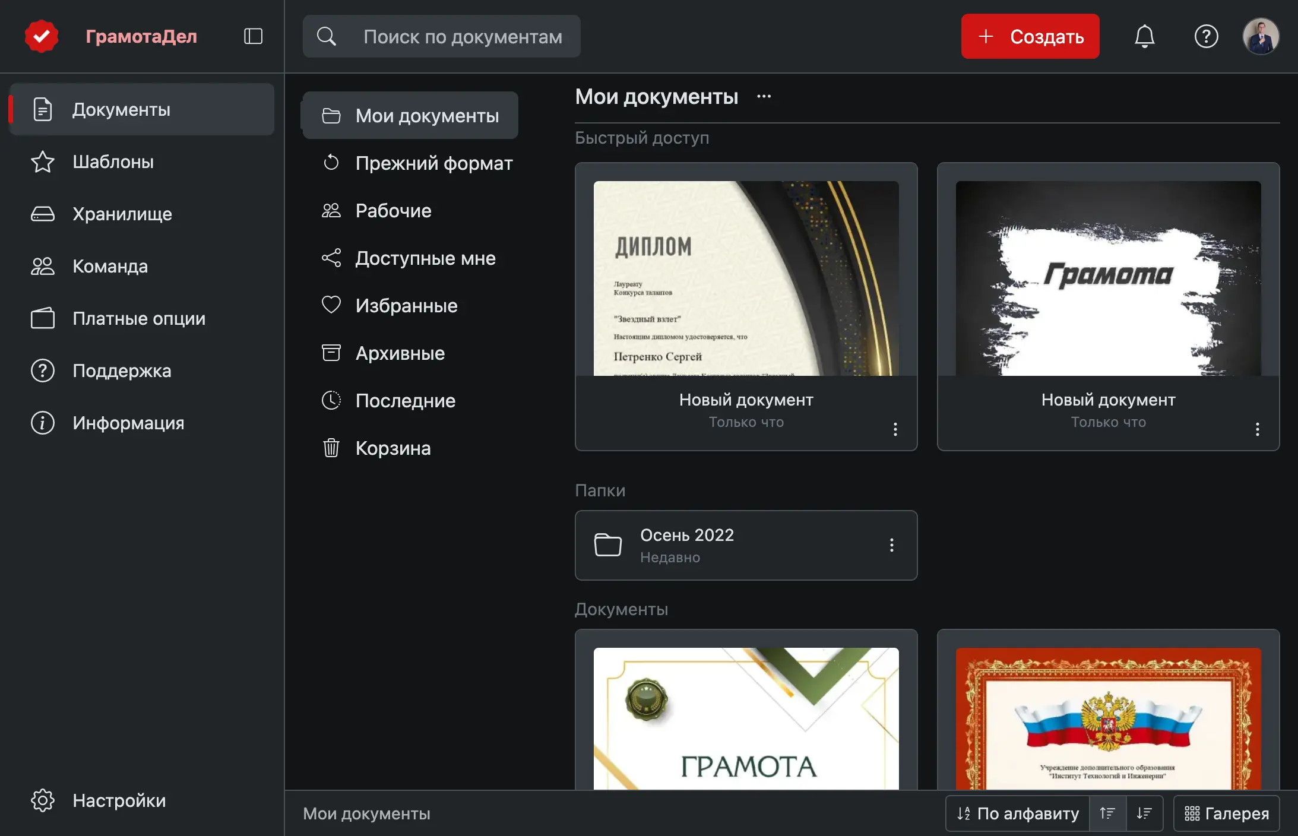Click the Доступные мне share icon
Image resolution: width=1298 pixels, height=836 pixels.
tap(331, 258)
